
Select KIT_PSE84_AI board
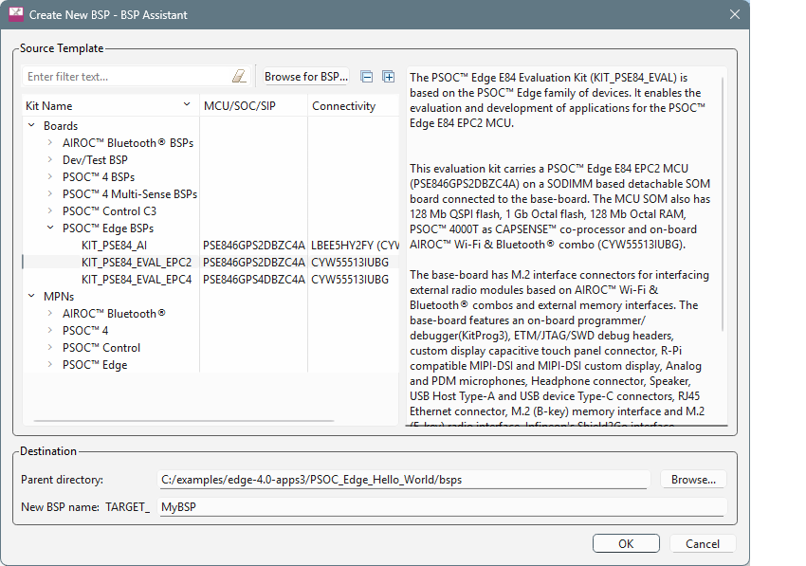[114, 246]
